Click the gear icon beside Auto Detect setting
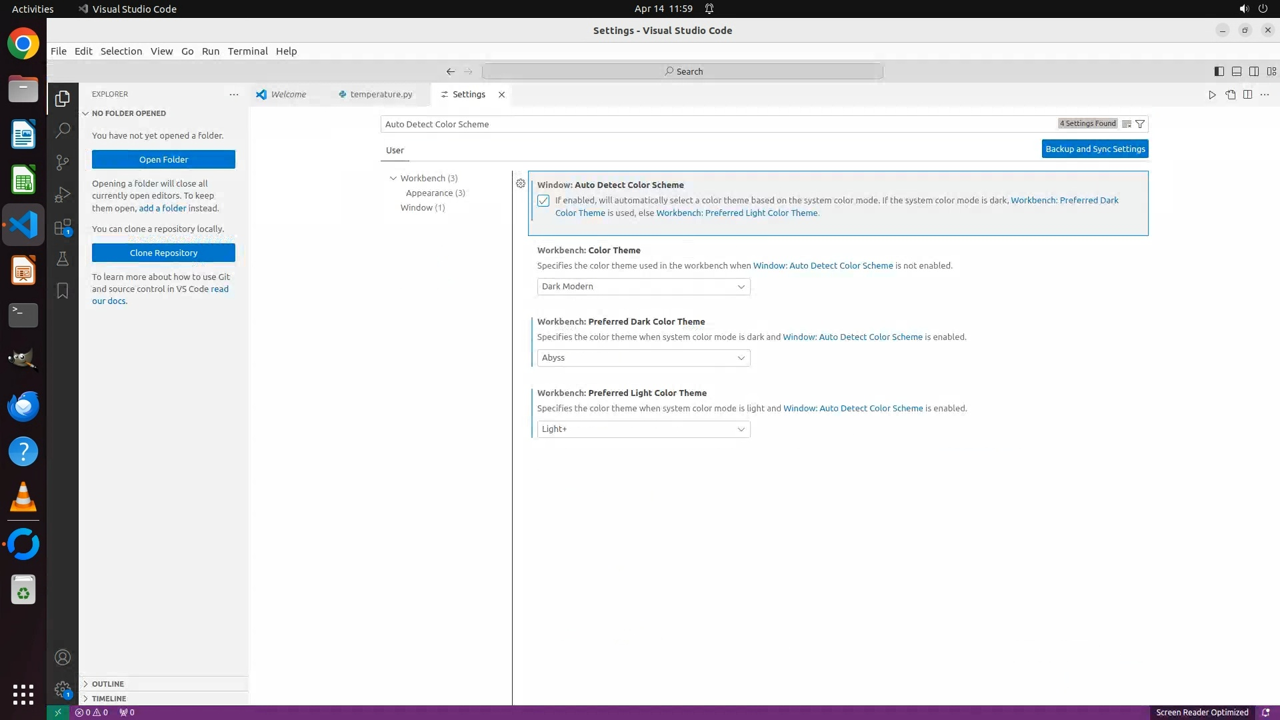 [x=521, y=183]
